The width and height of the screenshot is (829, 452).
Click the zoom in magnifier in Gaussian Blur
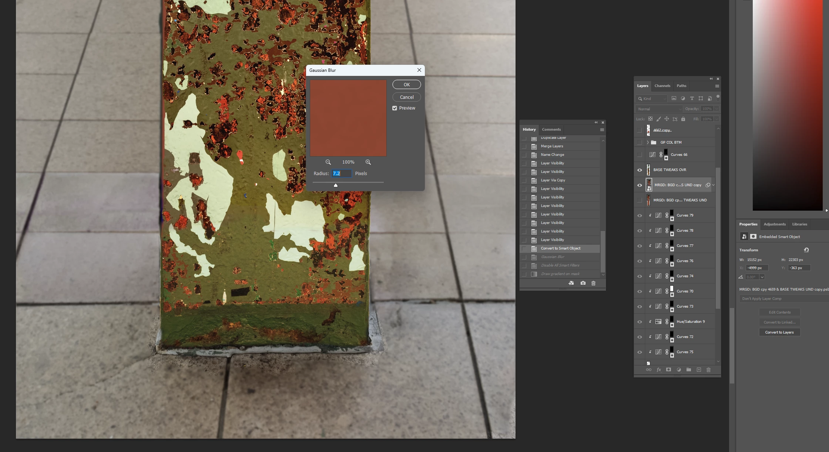tap(368, 162)
